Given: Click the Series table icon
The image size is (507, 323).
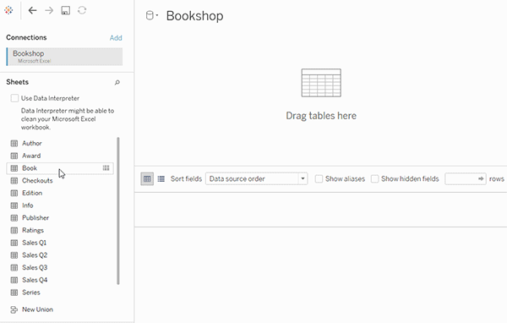Looking at the screenshot, I should click(x=14, y=293).
